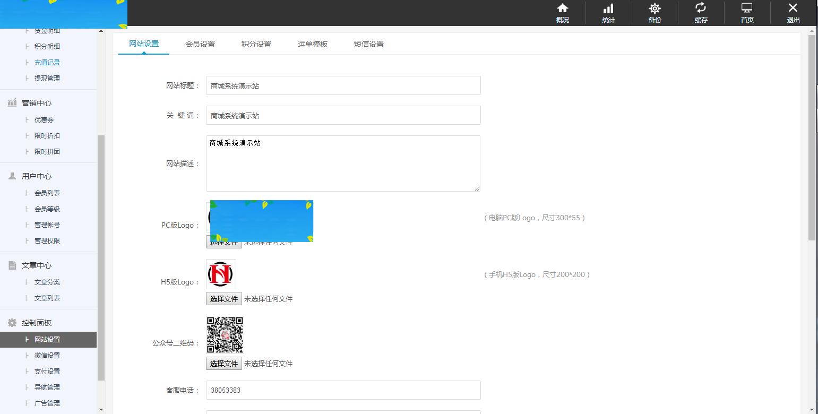Select the 积分设置 tab
The image size is (818, 414).
point(257,45)
